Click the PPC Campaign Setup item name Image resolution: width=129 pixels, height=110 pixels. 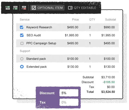pyautogui.click(x=41, y=43)
